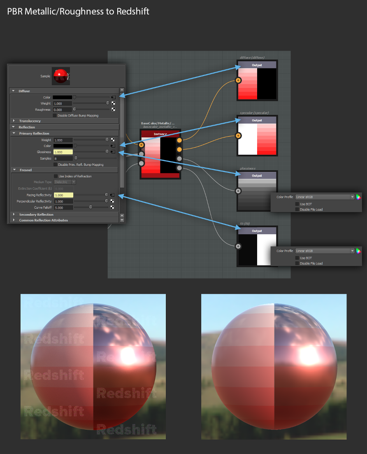
Task: Collapse the Fresnel section
Action: click(14, 170)
